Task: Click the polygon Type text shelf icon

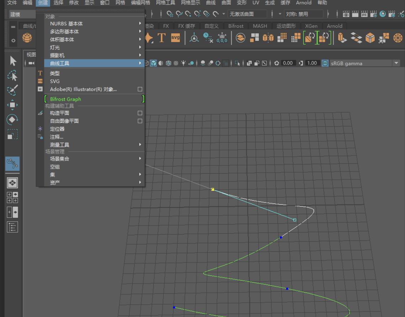Action: 162,38
